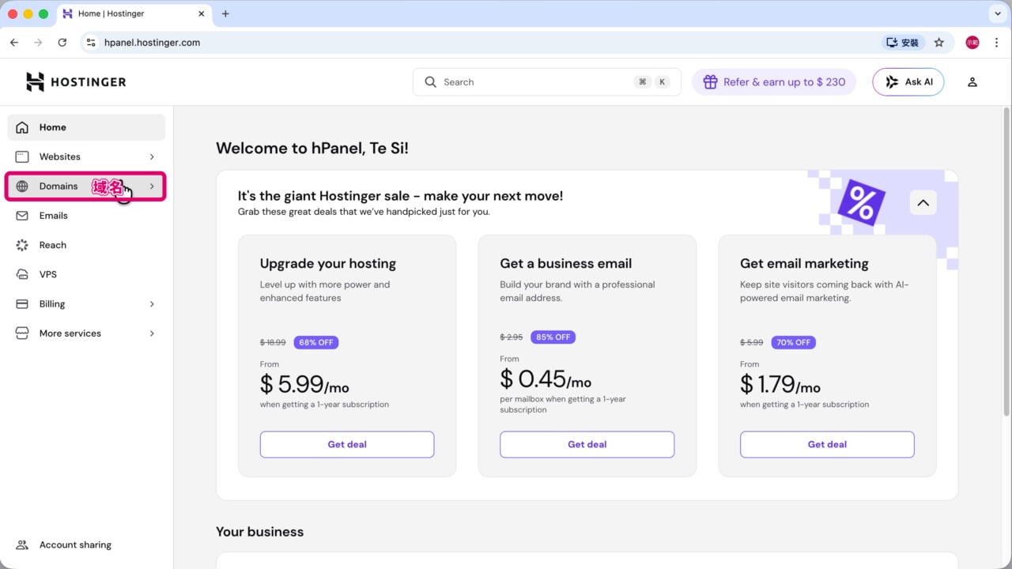Open the Home sidebar item
Screen dimensions: 1012x569
pos(86,127)
